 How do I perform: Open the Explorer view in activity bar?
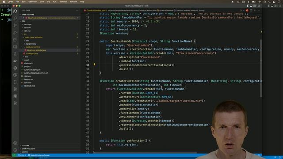pos(15,11)
